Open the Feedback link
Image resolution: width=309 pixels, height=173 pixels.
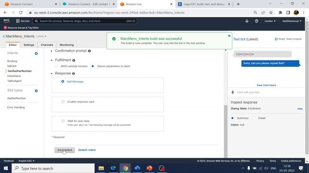point(9,161)
